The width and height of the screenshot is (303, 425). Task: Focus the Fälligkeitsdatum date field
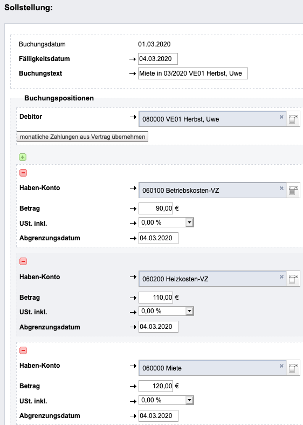[x=158, y=59]
